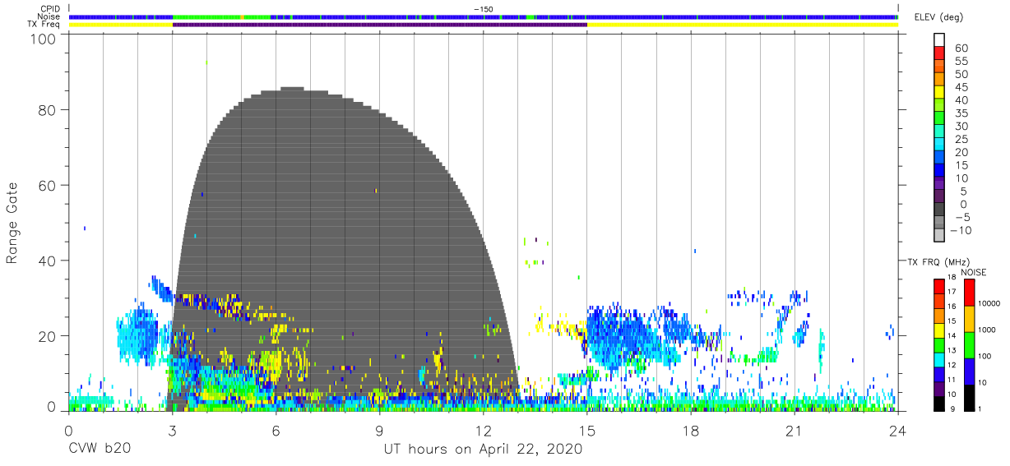Click the '1' label on NOISE legend
The height and width of the screenshot is (466, 1010).
pyautogui.click(x=980, y=408)
